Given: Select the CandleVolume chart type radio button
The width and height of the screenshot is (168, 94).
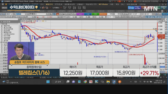Looking at the screenshot, I should (x=2, y=34).
